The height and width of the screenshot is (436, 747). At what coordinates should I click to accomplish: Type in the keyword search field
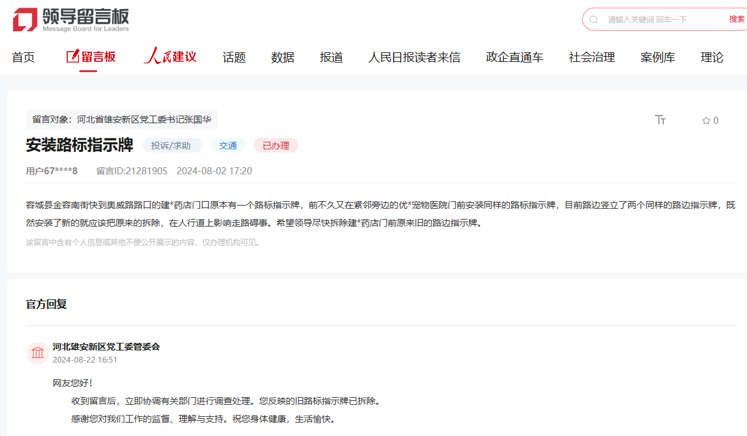[x=661, y=20]
